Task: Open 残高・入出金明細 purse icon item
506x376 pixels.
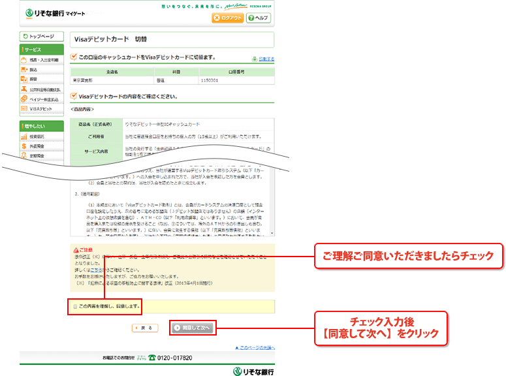Action: (42, 60)
